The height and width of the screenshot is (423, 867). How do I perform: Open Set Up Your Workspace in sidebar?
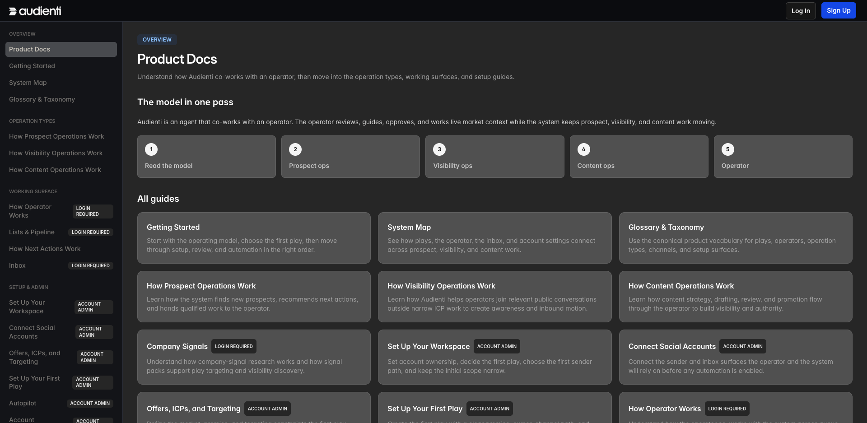[x=61, y=307]
